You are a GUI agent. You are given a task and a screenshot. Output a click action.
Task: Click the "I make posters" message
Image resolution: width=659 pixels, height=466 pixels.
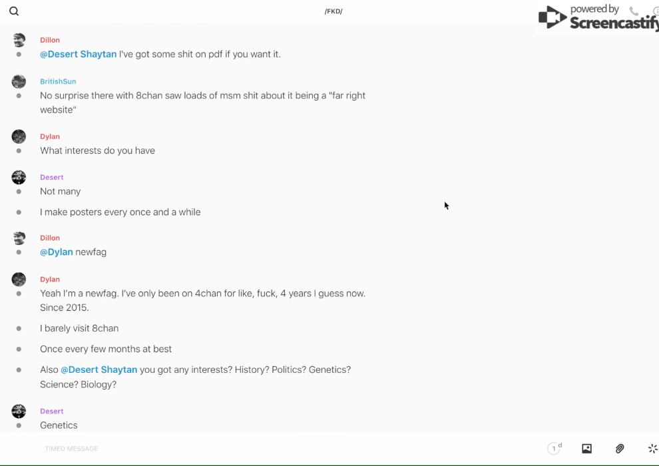(x=120, y=212)
